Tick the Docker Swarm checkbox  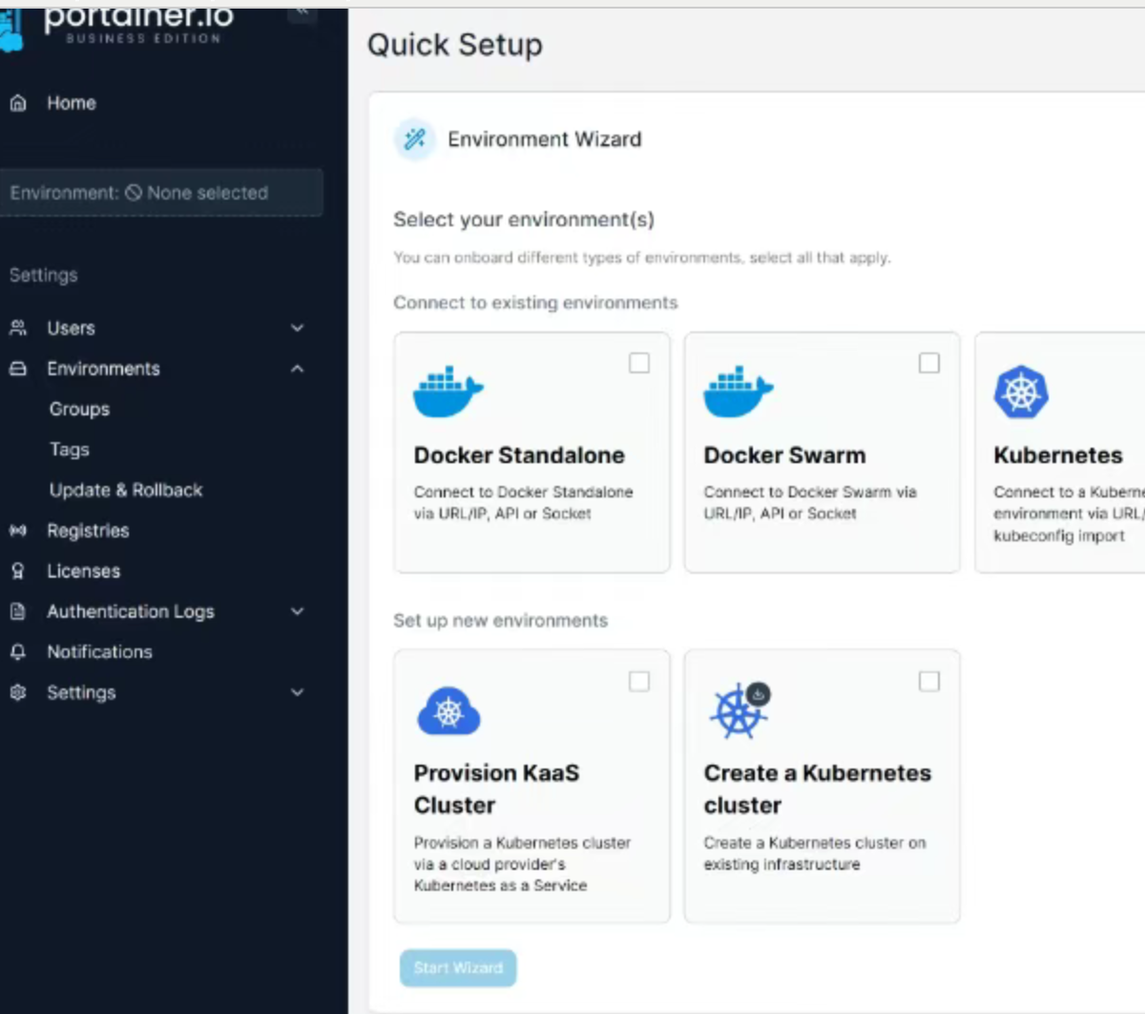[928, 363]
